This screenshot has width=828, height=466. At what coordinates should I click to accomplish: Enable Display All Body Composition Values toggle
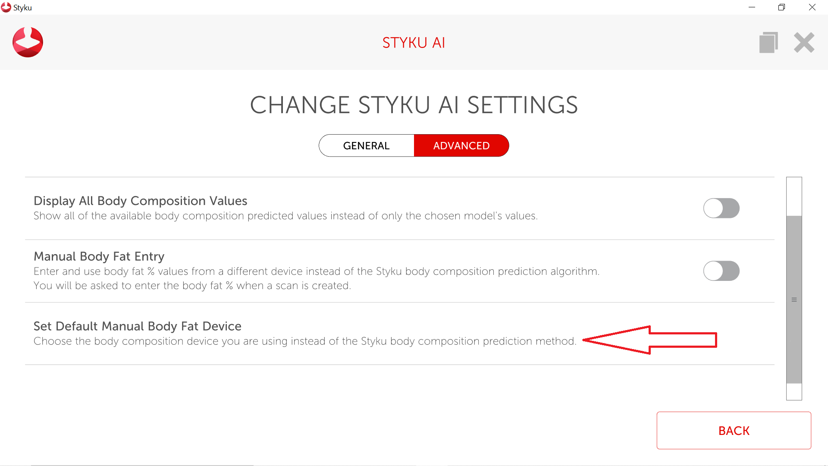pyautogui.click(x=721, y=208)
